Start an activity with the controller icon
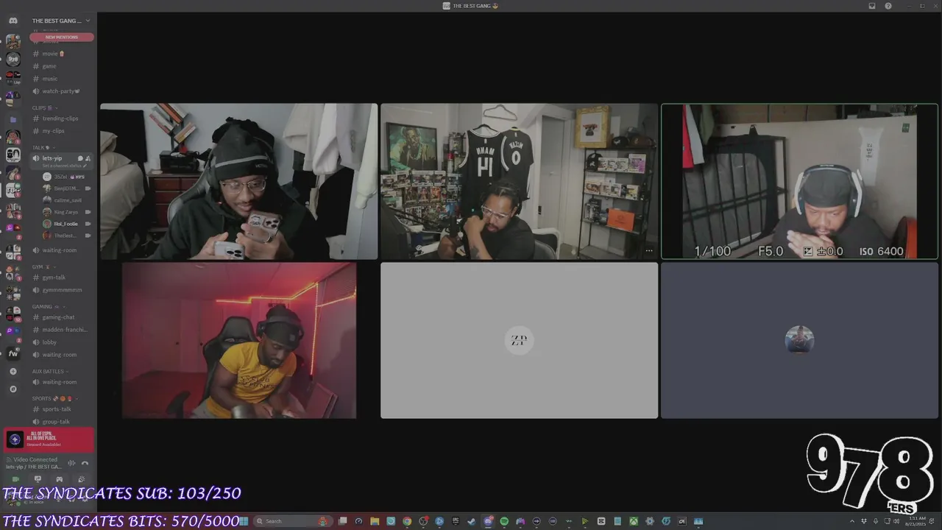Viewport: 942px width, 530px height. pyautogui.click(x=59, y=479)
